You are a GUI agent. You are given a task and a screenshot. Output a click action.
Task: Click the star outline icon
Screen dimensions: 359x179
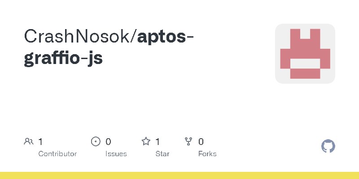click(x=146, y=141)
